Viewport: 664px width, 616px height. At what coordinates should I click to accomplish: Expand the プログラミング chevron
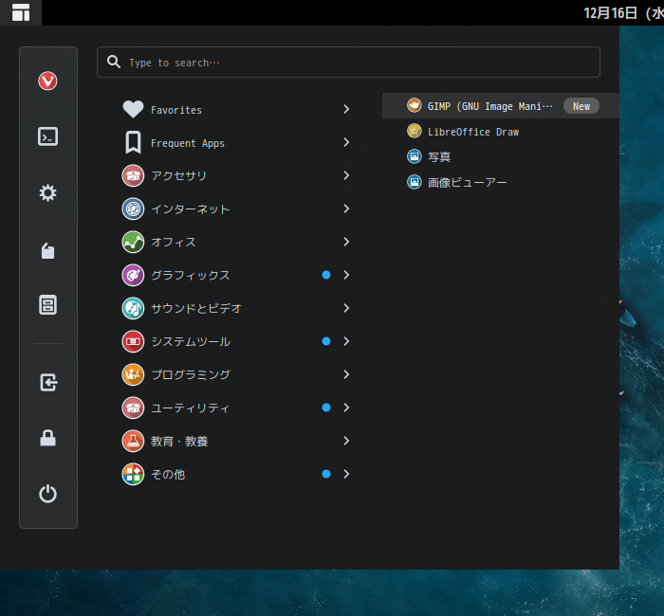346,374
